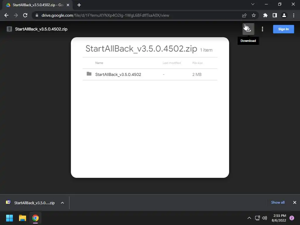The image size is (300, 225).
Task: Click the 2 MB file size value
Action: point(197,74)
